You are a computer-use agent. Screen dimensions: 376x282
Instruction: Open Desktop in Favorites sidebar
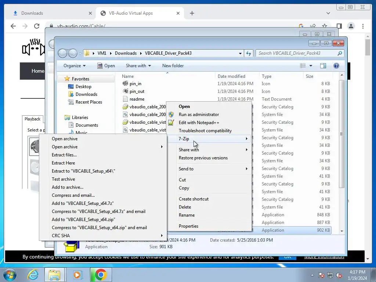83,87
